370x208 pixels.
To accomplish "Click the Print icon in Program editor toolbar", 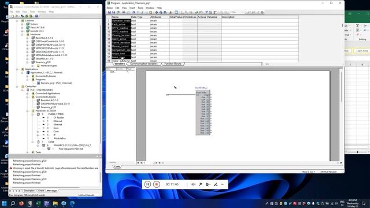I will click(123, 12).
